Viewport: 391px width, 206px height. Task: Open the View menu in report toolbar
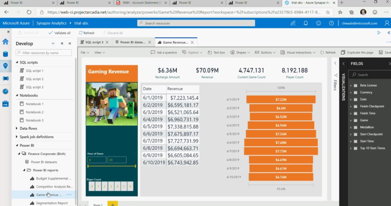tap(100, 52)
